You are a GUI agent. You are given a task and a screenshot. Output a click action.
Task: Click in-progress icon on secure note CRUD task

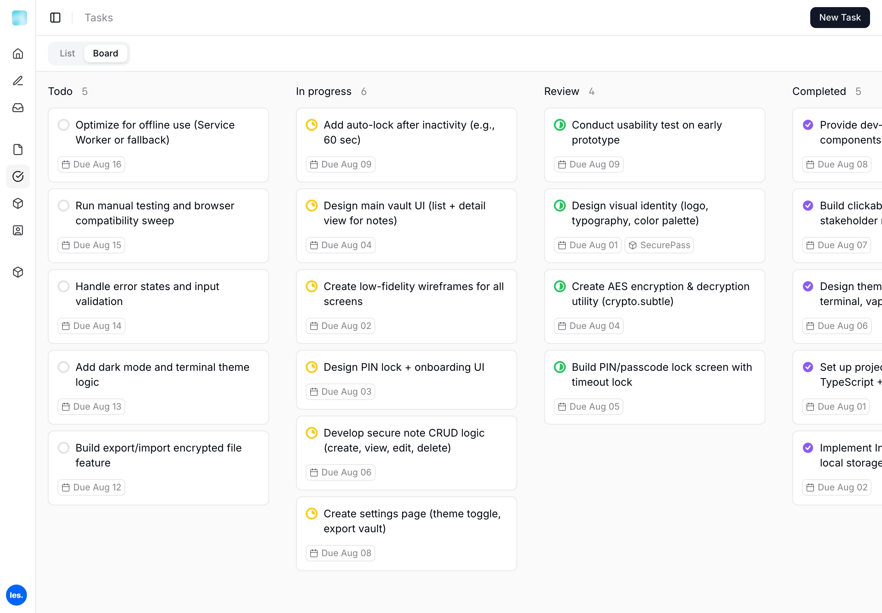tap(311, 433)
